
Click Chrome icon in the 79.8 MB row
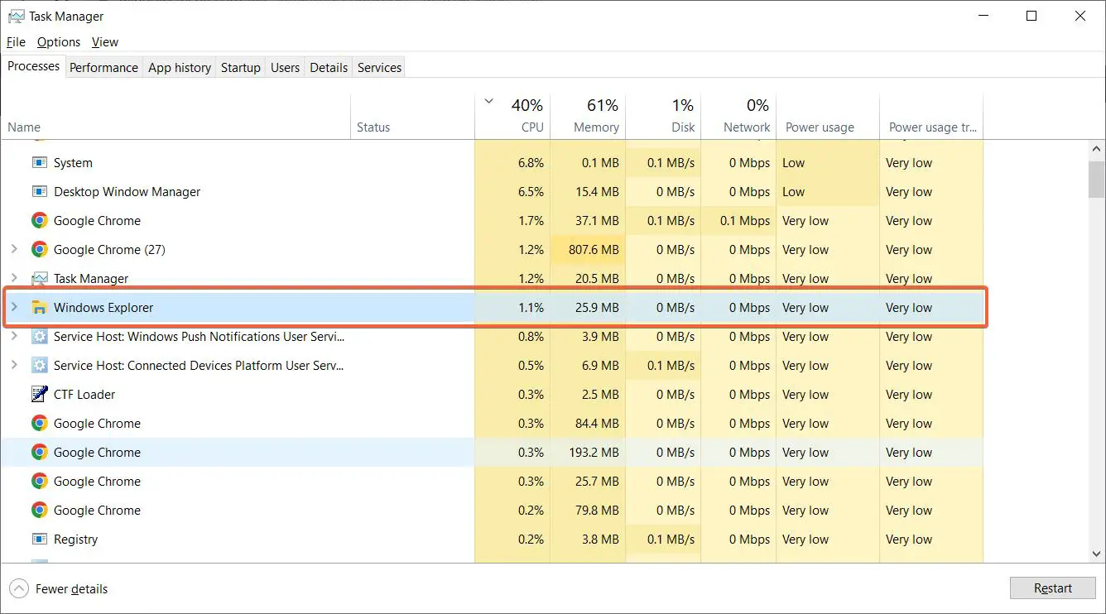pyautogui.click(x=39, y=511)
